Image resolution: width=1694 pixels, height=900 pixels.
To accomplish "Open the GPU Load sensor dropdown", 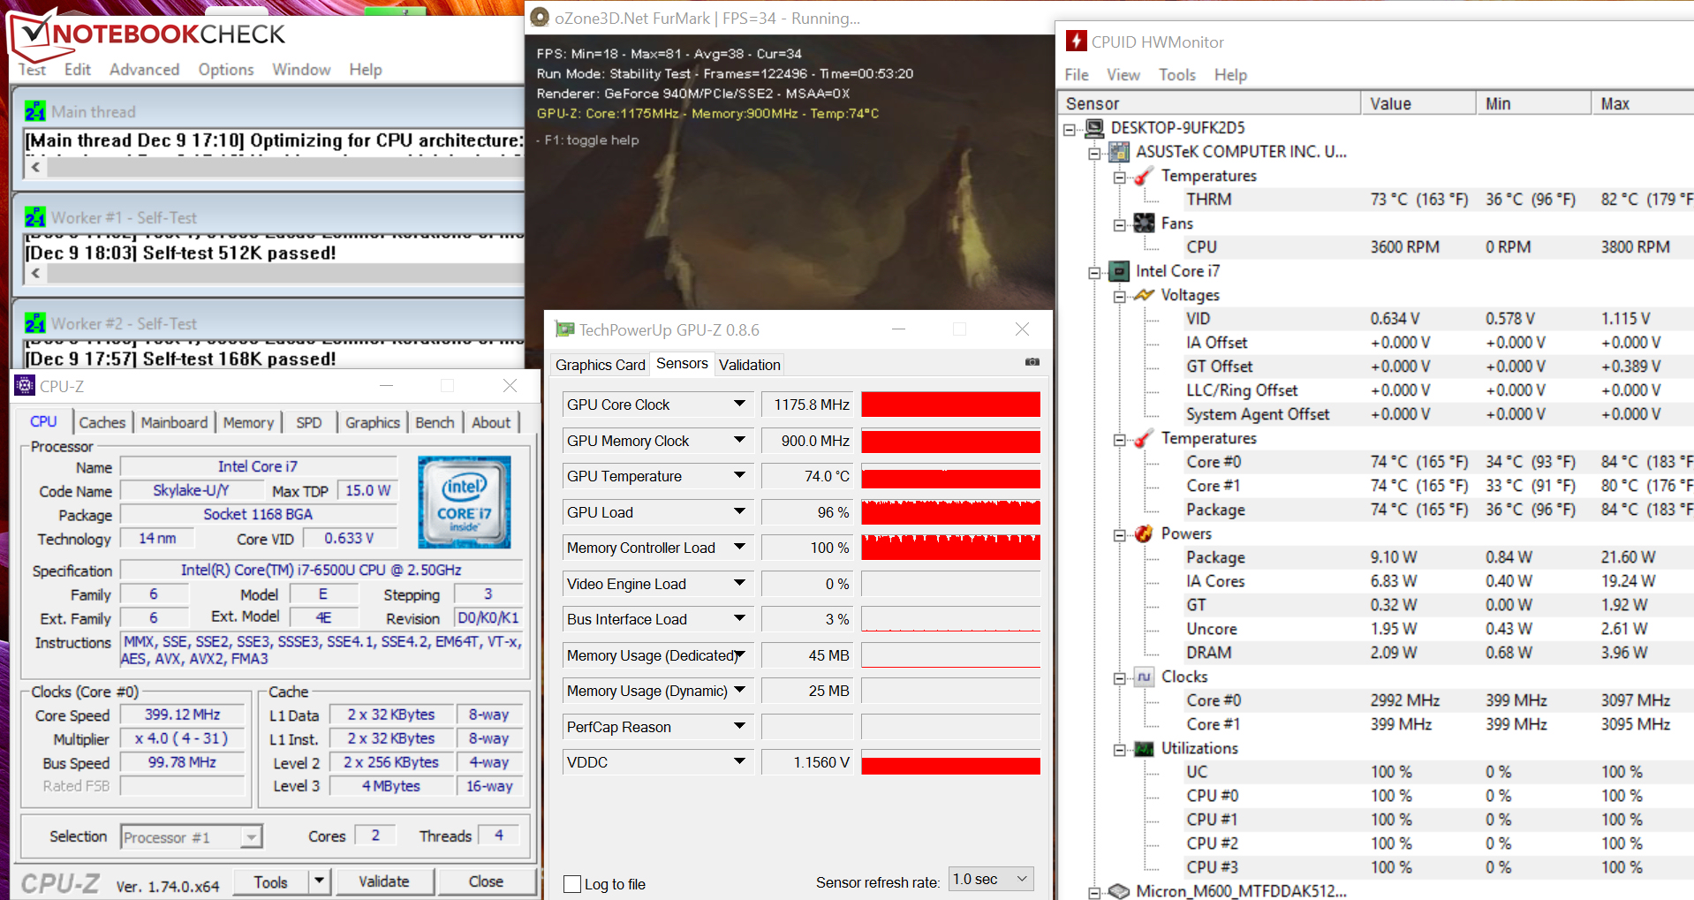I will click(x=739, y=512).
